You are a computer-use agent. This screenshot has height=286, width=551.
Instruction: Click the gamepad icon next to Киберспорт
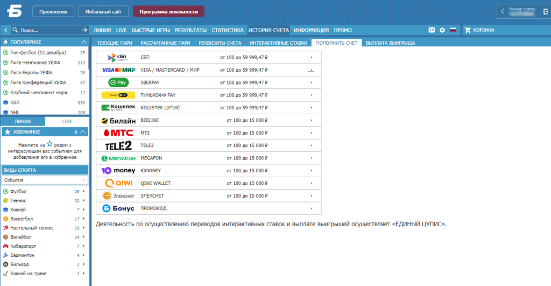pos(5,246)
